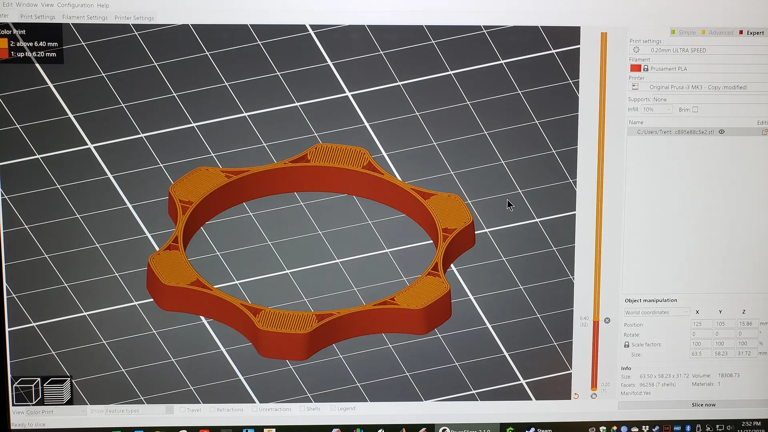Click the safely remove hardware tray icon

click(x=698, y=428)
